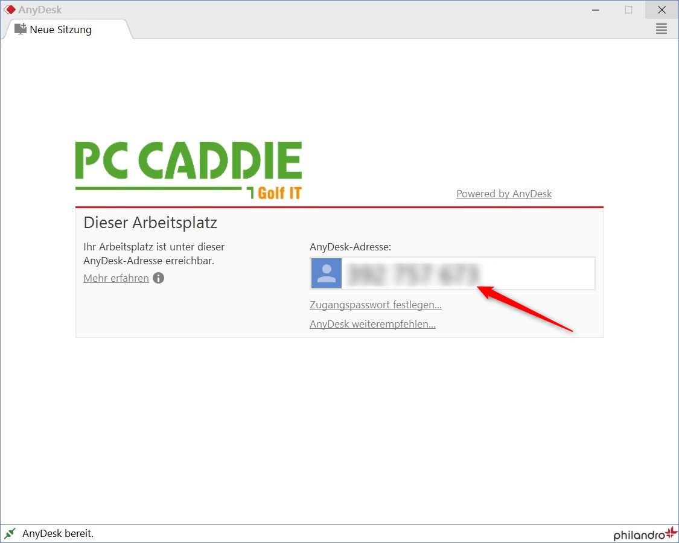
Task: Click the AnyDesk logo in title bar
Action: coord(10,10)
